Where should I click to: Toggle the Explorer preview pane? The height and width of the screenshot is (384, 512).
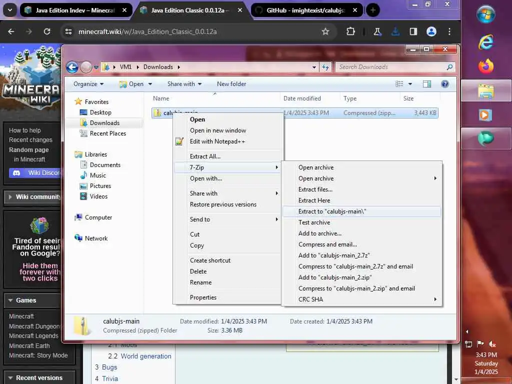(427, 84)
